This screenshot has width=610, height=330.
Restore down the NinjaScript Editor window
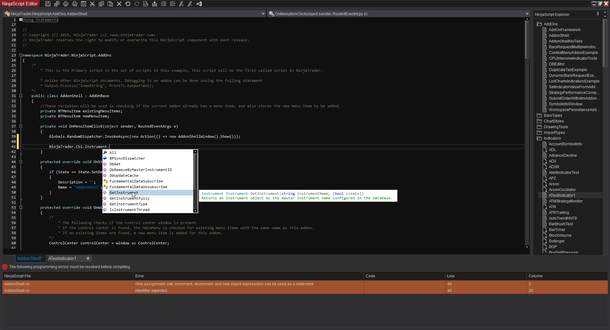(600, 4)
